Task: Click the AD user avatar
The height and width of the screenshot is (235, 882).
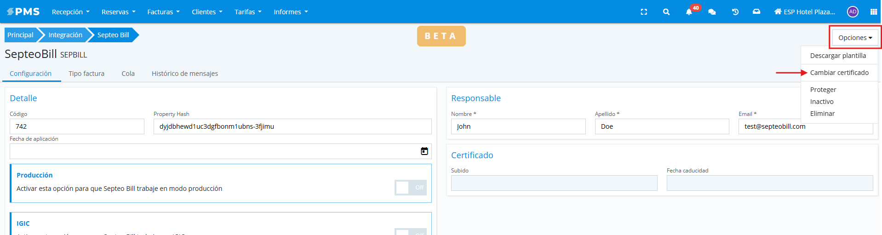Action: click(853, 12)
